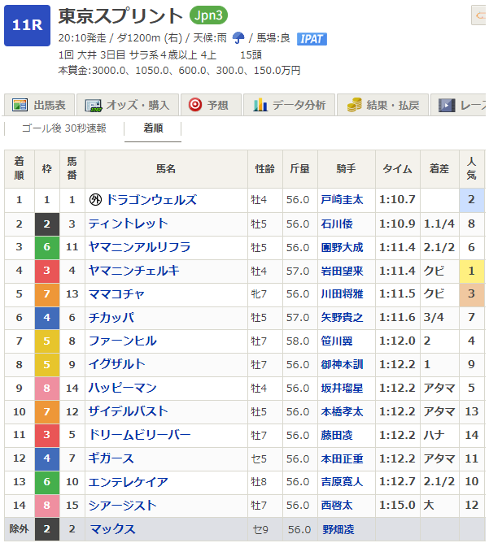Click the scratched horse マックス link
Image resolution: width=489 pixels, height=543 pixels.
112,529
